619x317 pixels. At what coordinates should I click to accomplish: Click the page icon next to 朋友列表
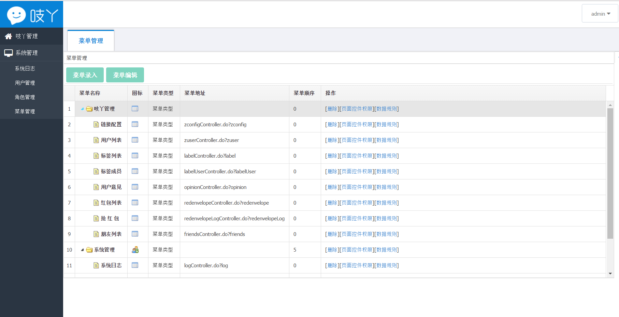click(96, 234)
